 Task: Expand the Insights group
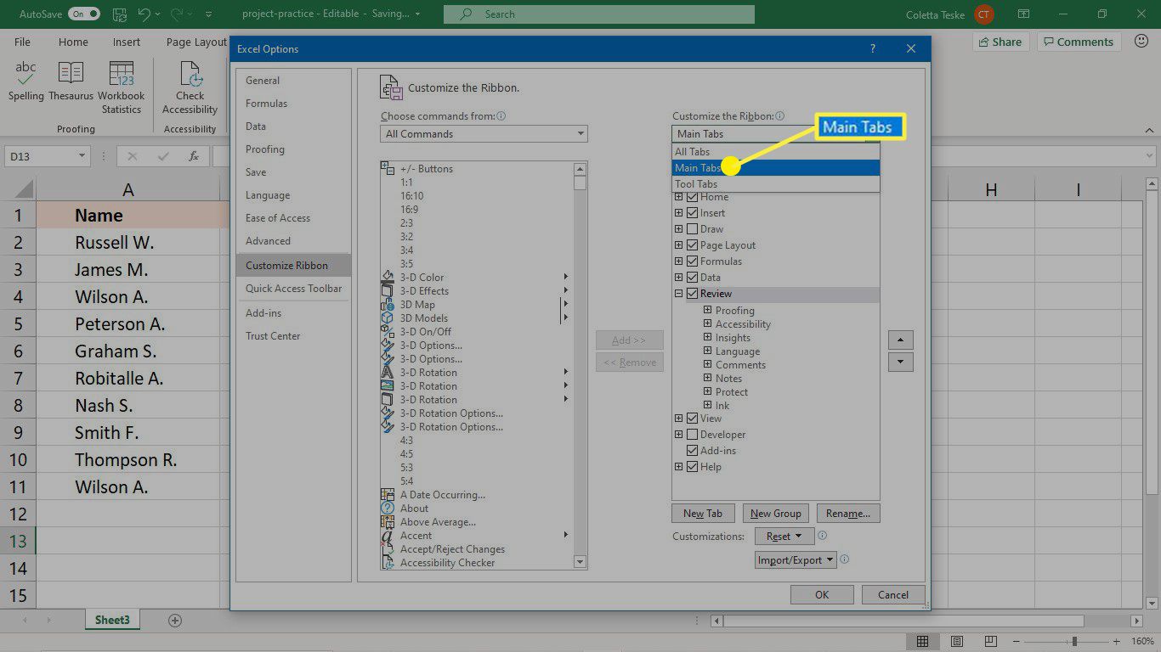(x=708, y=338)
